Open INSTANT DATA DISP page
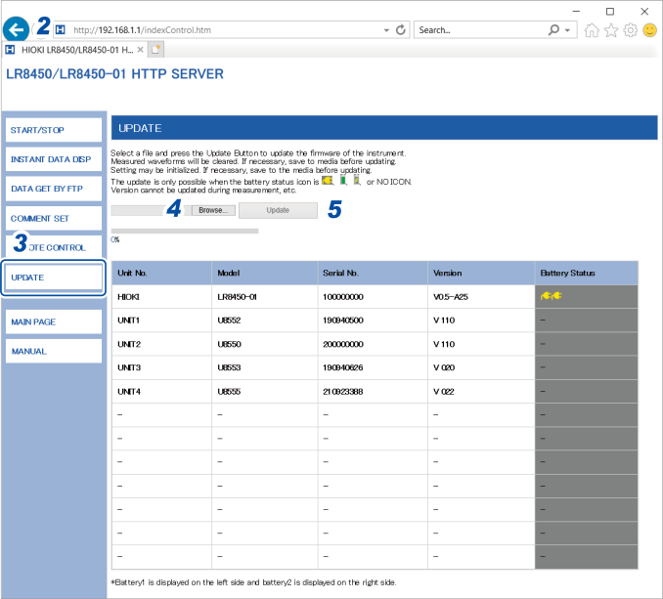Image resolution: width=663 pixels, height=599 pixels. [x=54, y=159]
